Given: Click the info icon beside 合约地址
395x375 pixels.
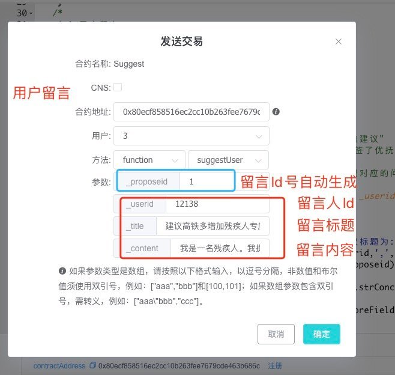Looking at the screenshot, I should click(276, 112).
